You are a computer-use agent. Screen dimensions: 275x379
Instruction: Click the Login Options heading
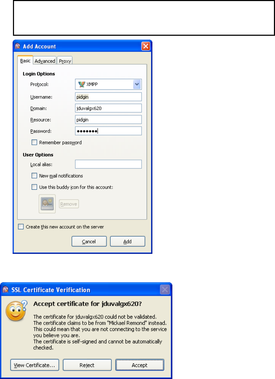39,74
